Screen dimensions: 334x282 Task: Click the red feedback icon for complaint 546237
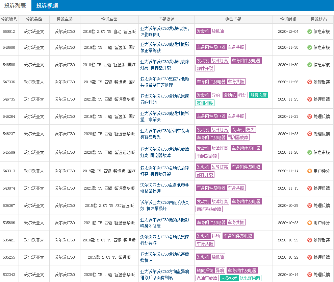[310, 134]
